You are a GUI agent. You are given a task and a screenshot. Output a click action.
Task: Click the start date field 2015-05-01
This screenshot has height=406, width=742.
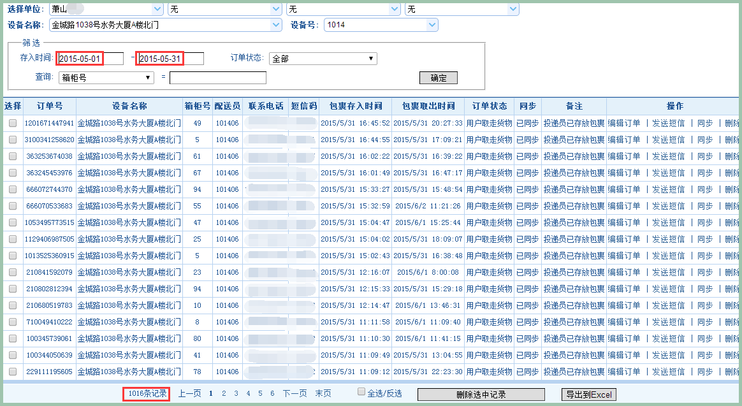89,59
